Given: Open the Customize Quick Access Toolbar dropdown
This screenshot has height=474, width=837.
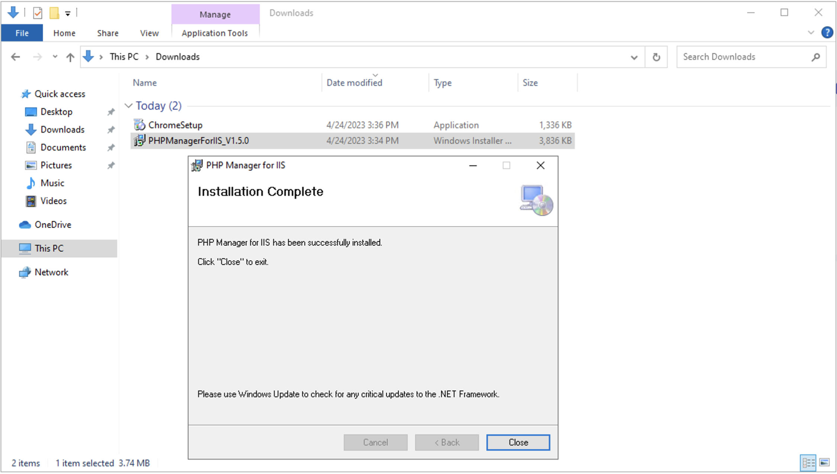Looking at the screenshot, I should [67, 12].
